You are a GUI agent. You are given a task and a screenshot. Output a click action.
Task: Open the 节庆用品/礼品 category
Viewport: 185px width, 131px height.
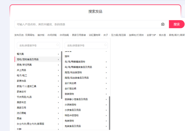click(38, 97)
